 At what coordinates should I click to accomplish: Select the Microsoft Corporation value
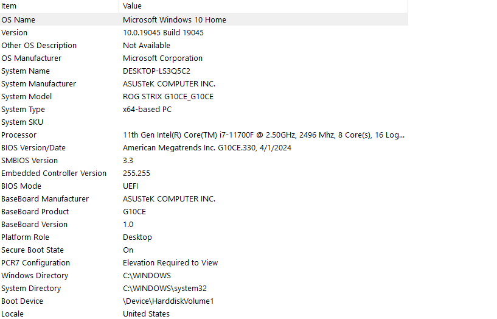tap(162, 58)
